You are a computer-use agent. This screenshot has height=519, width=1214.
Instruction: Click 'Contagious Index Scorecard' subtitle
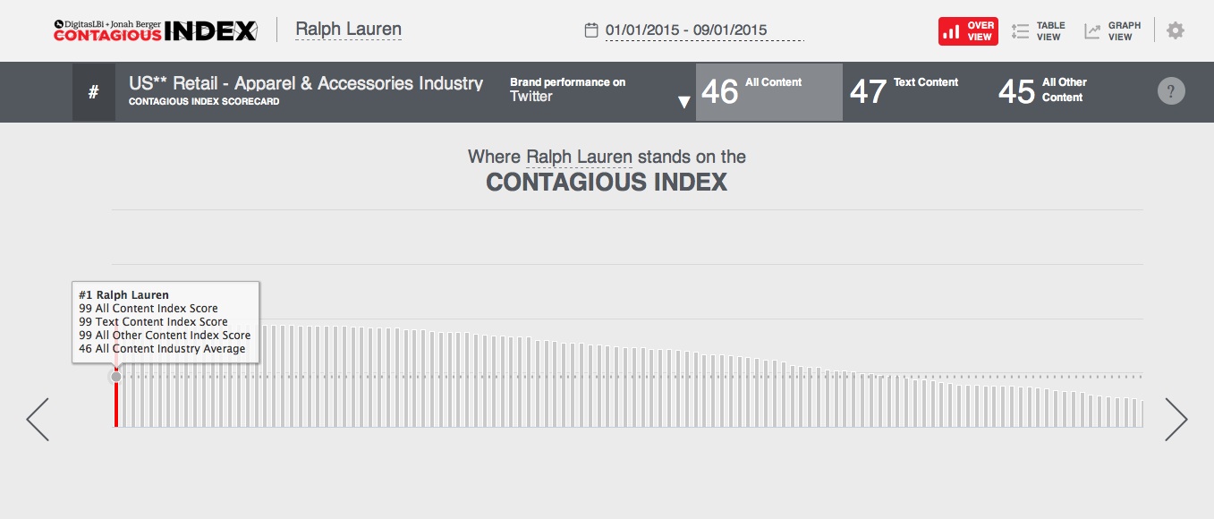(204, 102)
